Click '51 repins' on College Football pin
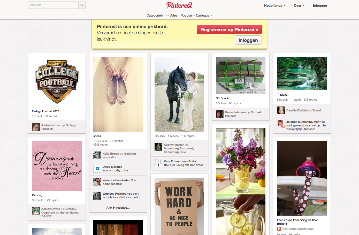This screenshot has height=235, width=359. pos(51,116)
